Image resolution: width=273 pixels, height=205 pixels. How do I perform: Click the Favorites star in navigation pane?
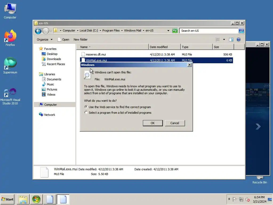tap(41, 49)
